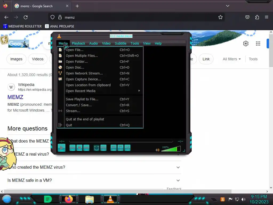Image resolution: width=273 pixels, height=205 pixels.
Task: Choose Quit in Media menu
Action: click(x=100, y=125)
